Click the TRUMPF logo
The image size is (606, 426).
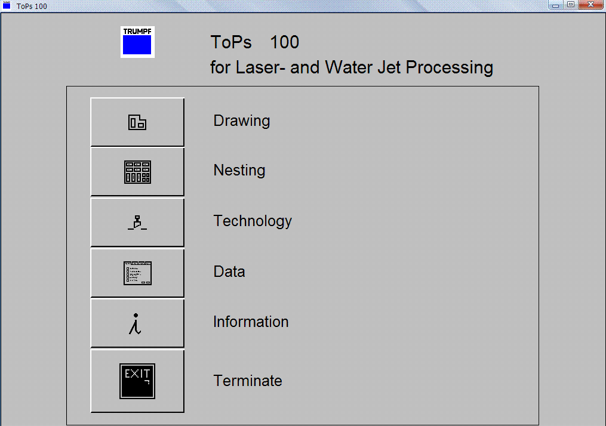(137, 42)
